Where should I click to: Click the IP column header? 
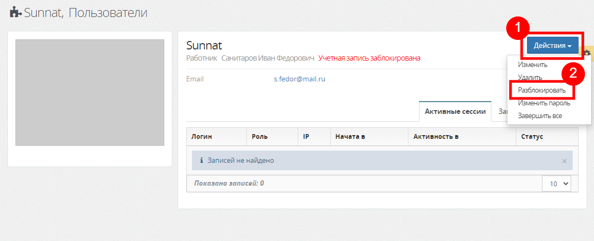click(x=306, y=137)
